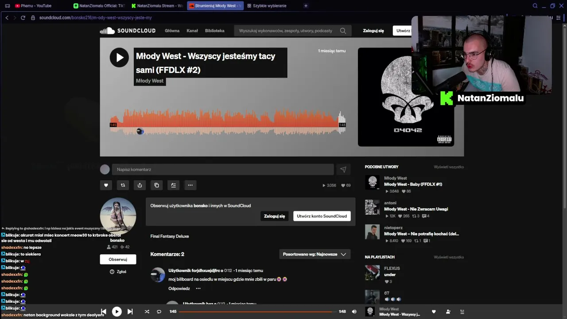Play the track with the large play button
The width and height of the screenshot is (567, 319).
coord(119,58)
